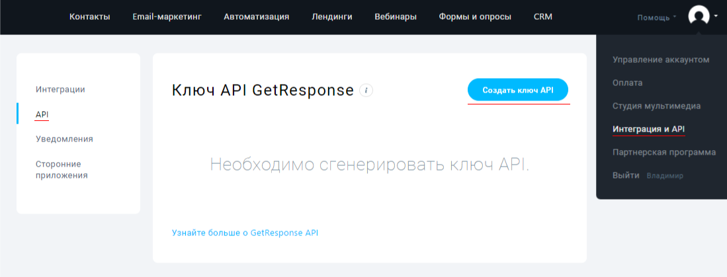Open Партнерская программа in account menu
This screenshot has height=277, width=727.
pos(664,153)
